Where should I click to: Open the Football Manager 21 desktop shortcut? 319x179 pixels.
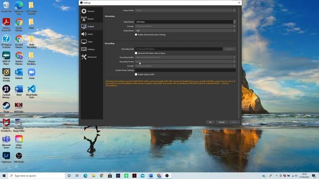pos(6,91)
